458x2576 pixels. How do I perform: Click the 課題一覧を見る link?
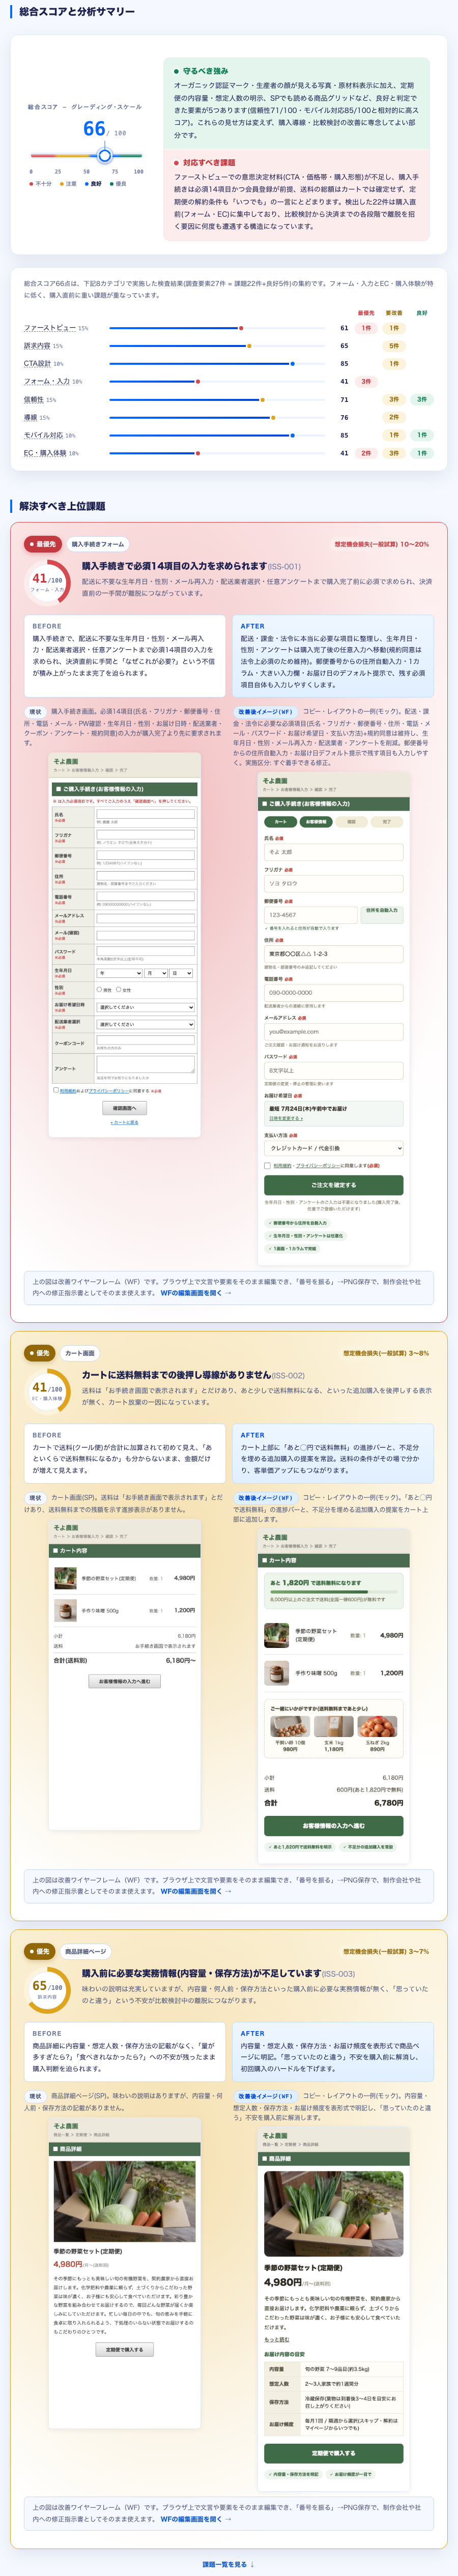229,2565
